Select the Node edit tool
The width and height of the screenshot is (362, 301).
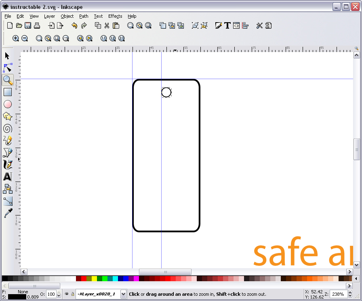click(8, 68)
